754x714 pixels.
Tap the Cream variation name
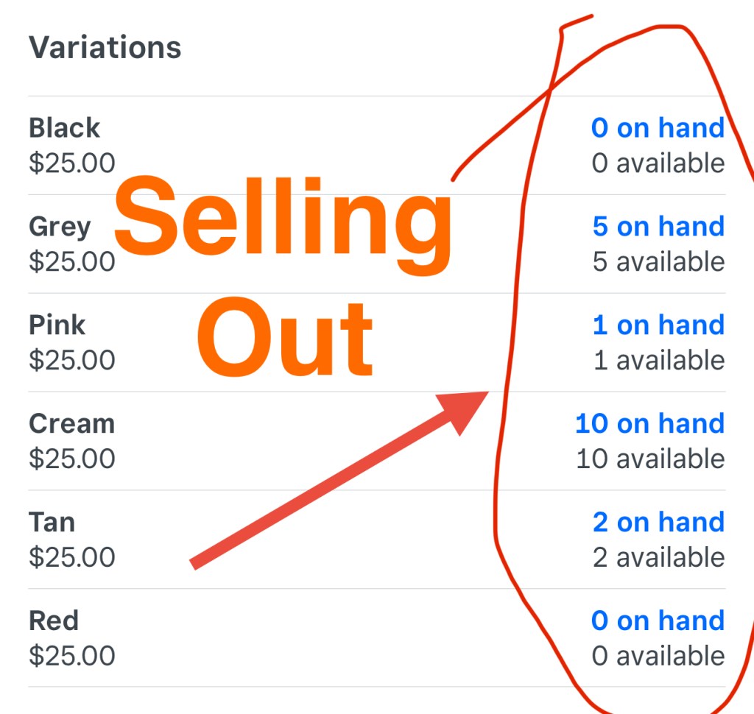click(x=71, y=424)
